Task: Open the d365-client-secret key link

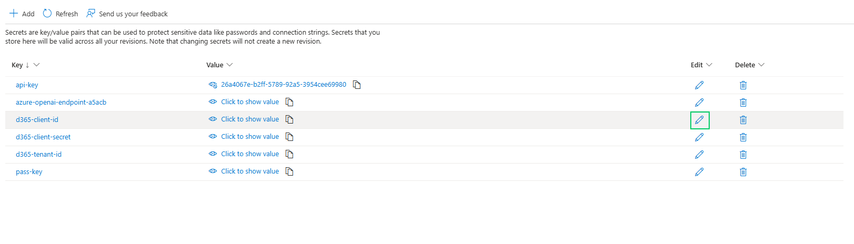Action: click(x=43, y=137)
